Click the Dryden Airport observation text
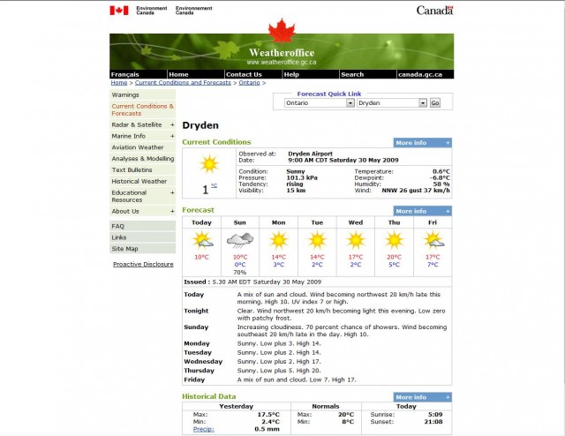The height and width of the screenshot is (436, 565). [310, 154]
